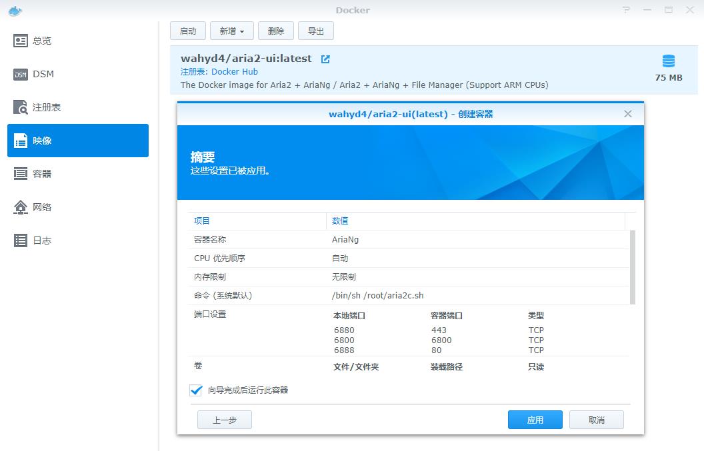Select the CPU 优先顺序 row
704x451 pixels.
coord(409,258)
